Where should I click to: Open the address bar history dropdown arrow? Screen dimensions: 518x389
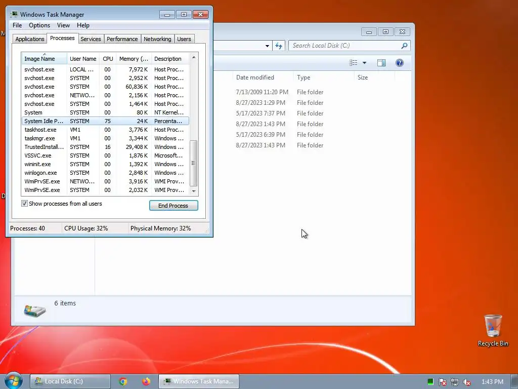click(267, 46)
